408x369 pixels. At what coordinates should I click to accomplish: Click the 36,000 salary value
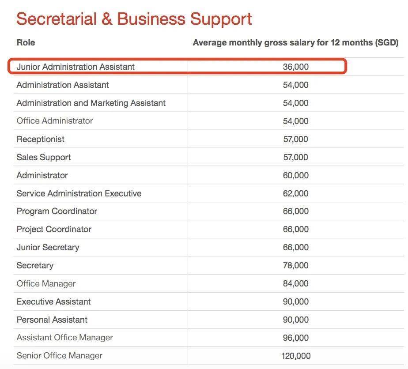[x=295, y=67]
